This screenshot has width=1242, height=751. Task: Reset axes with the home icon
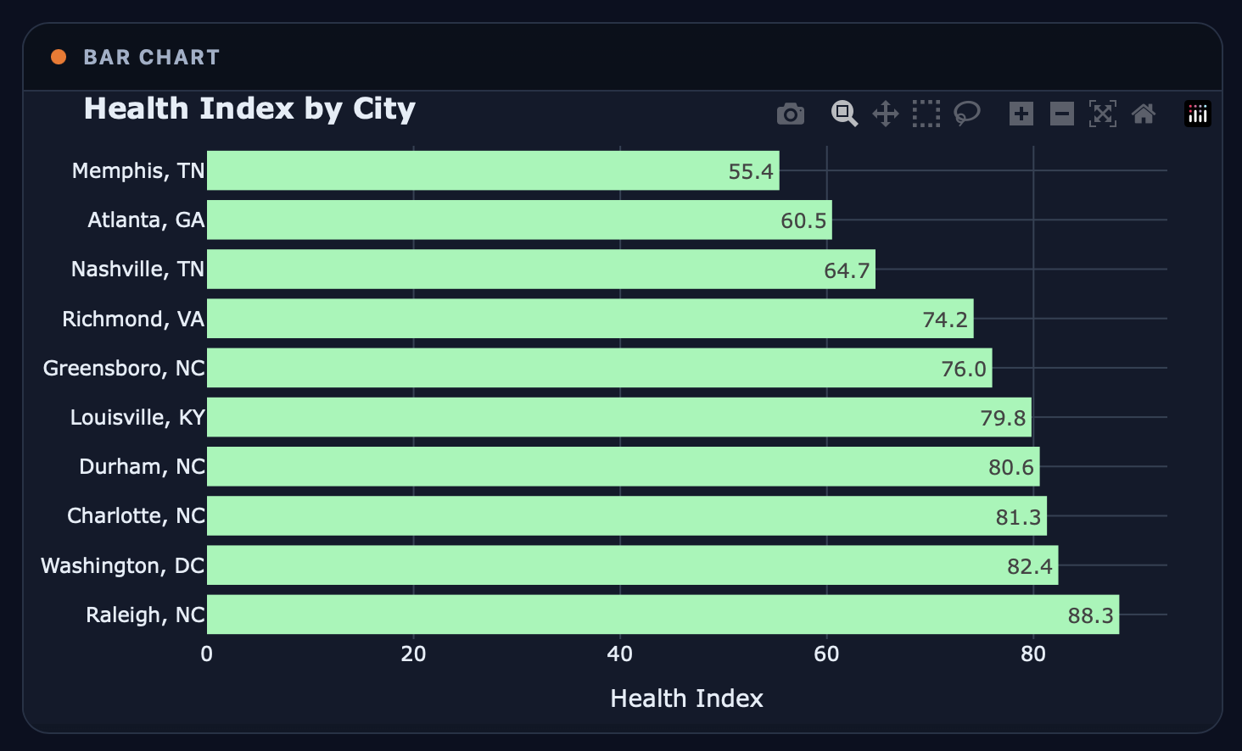tap(1144, 114)
